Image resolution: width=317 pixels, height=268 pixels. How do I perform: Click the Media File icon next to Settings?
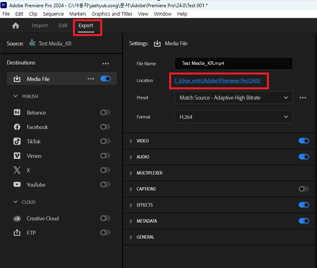pyautogui.click(x=157, y=43)
